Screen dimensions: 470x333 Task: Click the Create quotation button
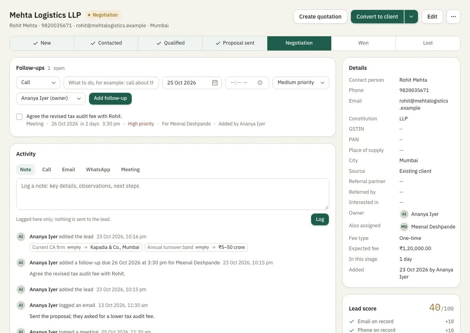click(320, 17)
